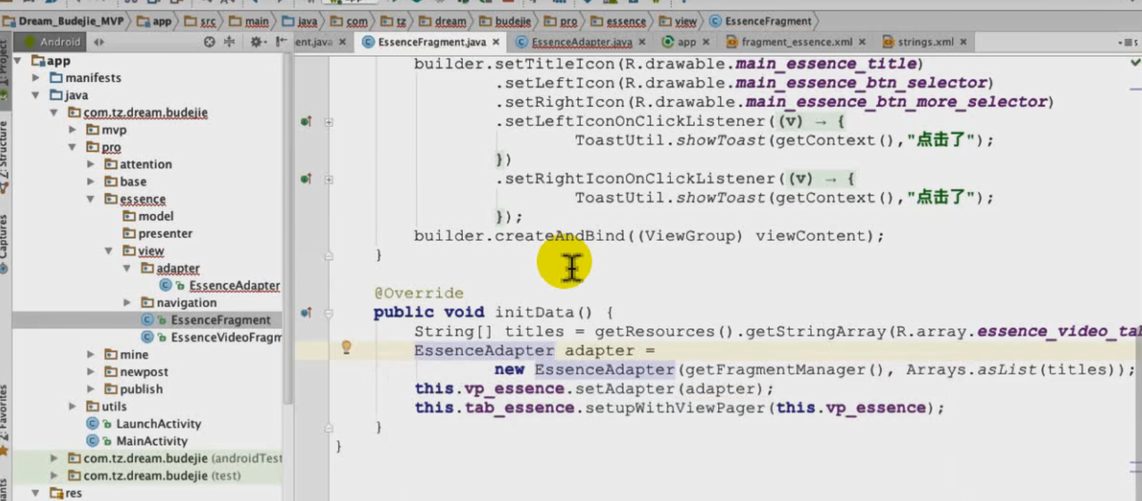Open the 1: Project tool window stripe
This screenshot has width=1142, height=501.
[x=4, y=71]
